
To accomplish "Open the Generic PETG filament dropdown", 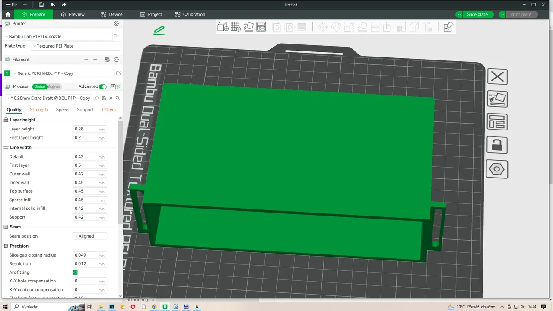I will (63, 73).
